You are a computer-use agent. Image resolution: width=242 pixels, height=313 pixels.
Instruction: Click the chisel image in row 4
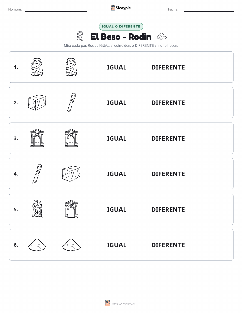[37, 174]
